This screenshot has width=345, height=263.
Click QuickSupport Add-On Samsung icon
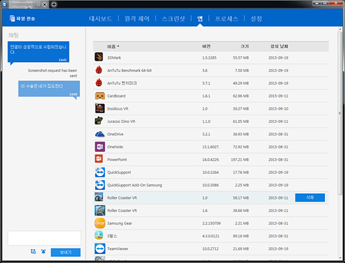click(100, 185)
